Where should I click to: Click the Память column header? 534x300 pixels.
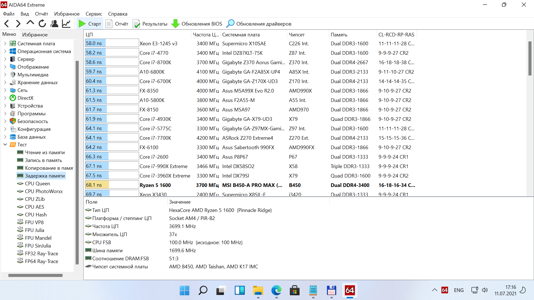click(339, 35)
